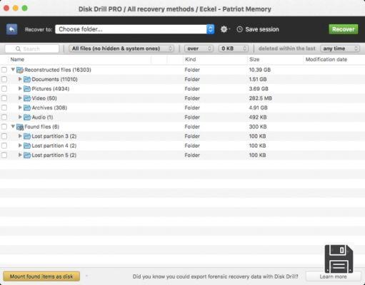Expand the Pictures folder
The image size is (365, 285).
point(20,88)
